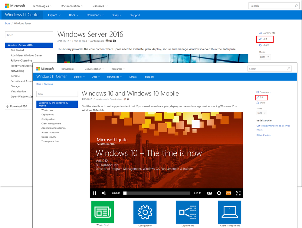Click the search magnifier in the back window
Screen dimensions: 302x228
click(296, 6)
